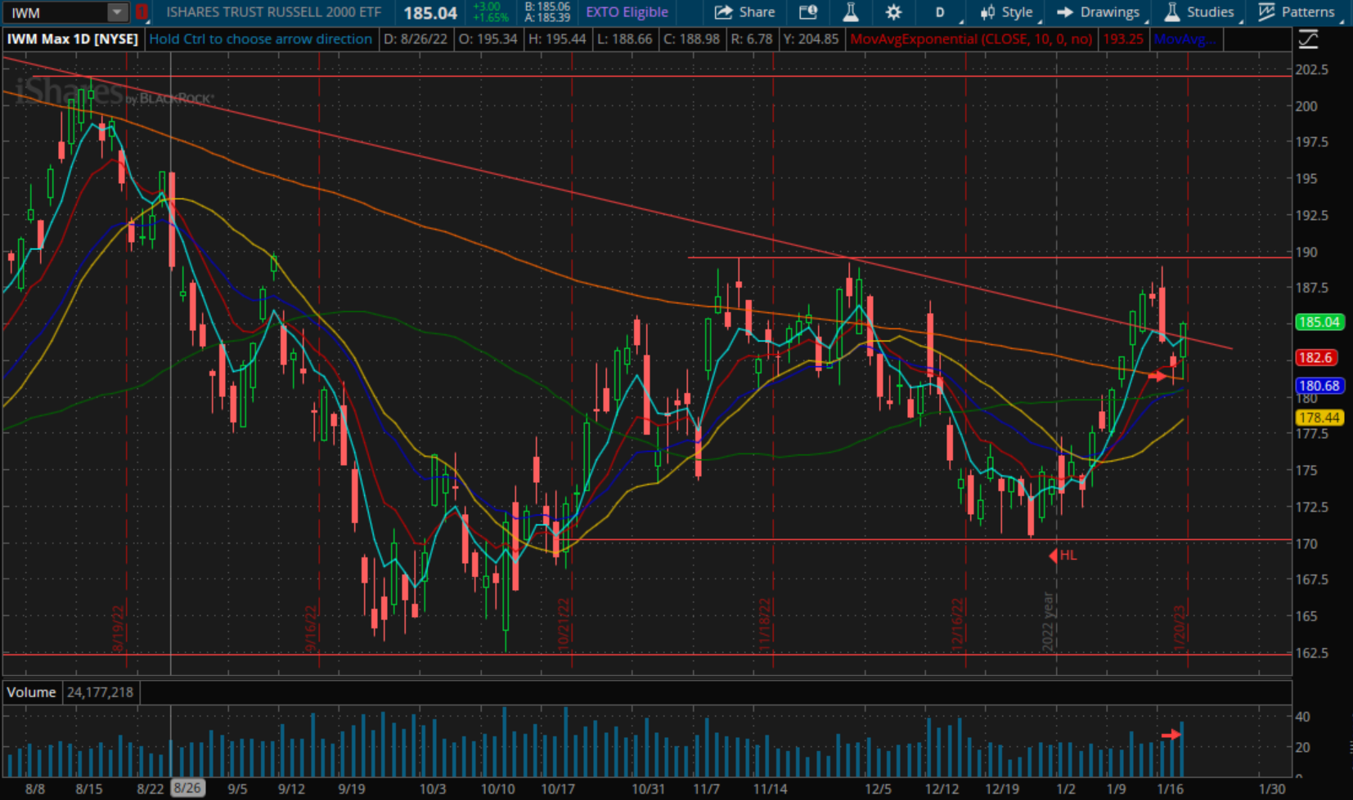Click the blue 180.68 price axis bubble
Viewport: 1353px width, 800px height.
tap(1319, 386)
